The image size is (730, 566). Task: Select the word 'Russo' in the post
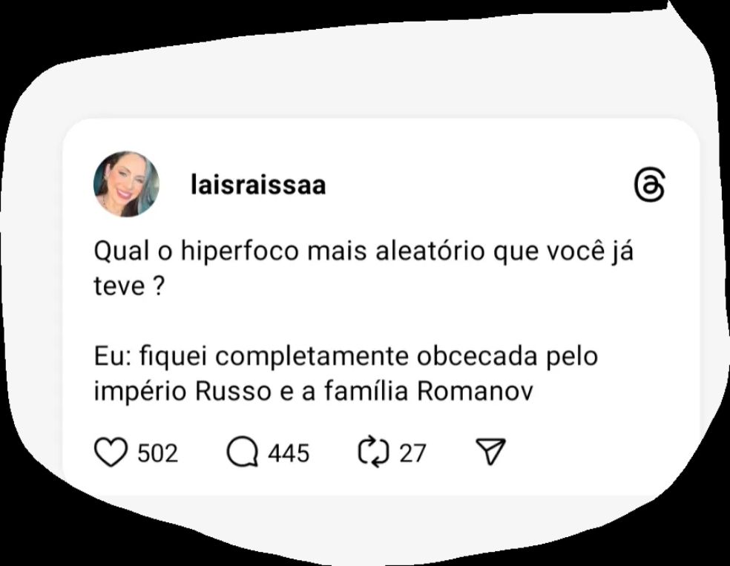[x=233, y=392]
